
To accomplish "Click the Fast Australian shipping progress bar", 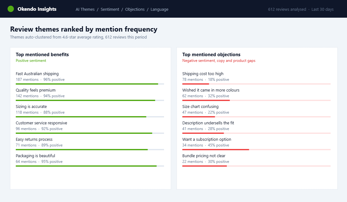I will pos(90,84).
